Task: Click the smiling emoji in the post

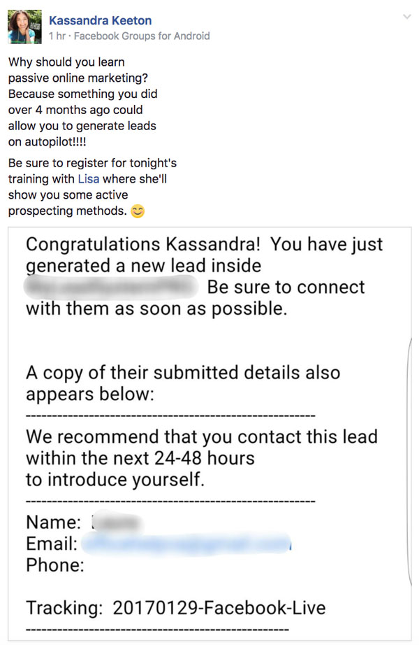Action: pyautogui.click(x=138, y=211)
